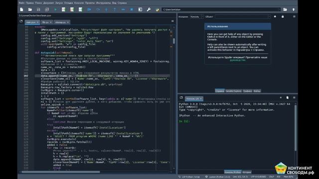Close the main.pyw editor tab
The height and width of the screenshot is (179, 319).
tap(38, 22)
